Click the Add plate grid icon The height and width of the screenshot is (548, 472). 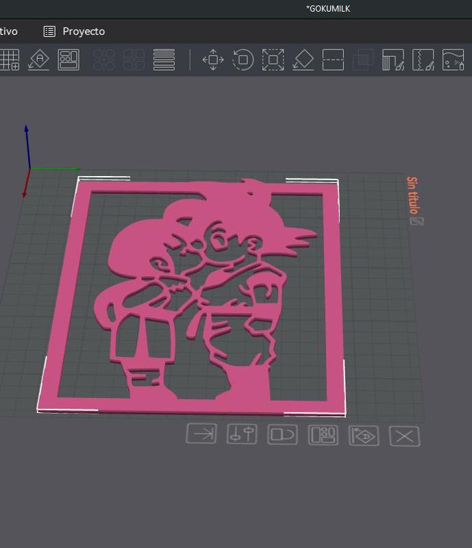click(x=10, y=60)
